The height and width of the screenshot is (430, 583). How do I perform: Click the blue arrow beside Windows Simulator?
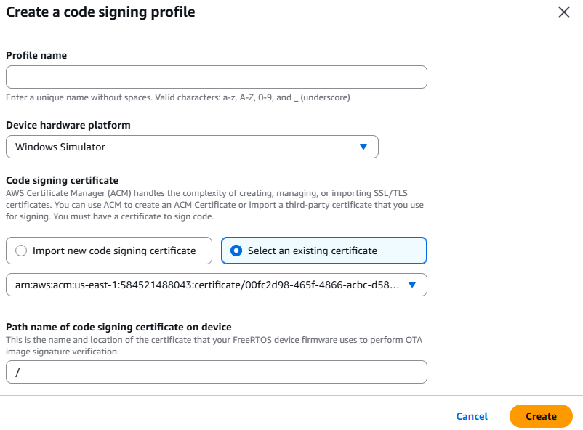pos(363,147)
